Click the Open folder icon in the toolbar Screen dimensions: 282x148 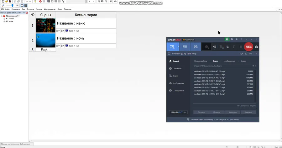[7, 1]
